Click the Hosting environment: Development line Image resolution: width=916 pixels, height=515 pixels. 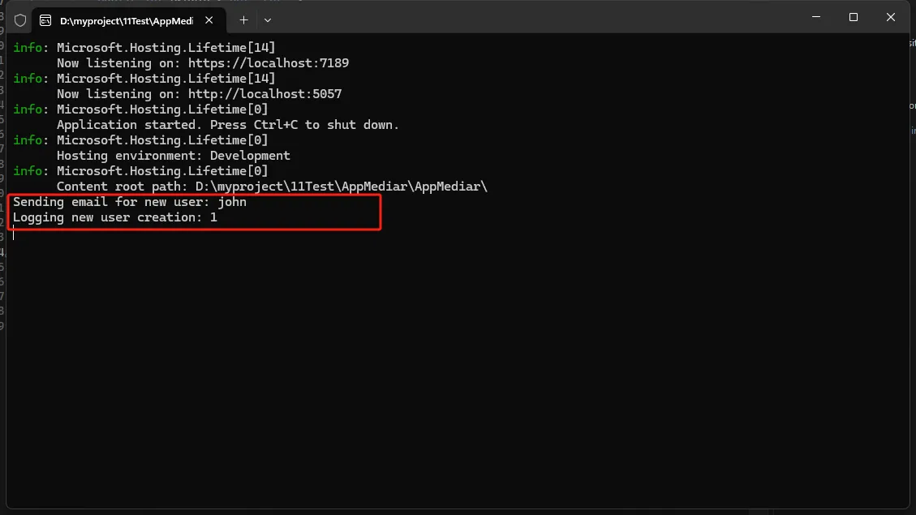[173, 156]
